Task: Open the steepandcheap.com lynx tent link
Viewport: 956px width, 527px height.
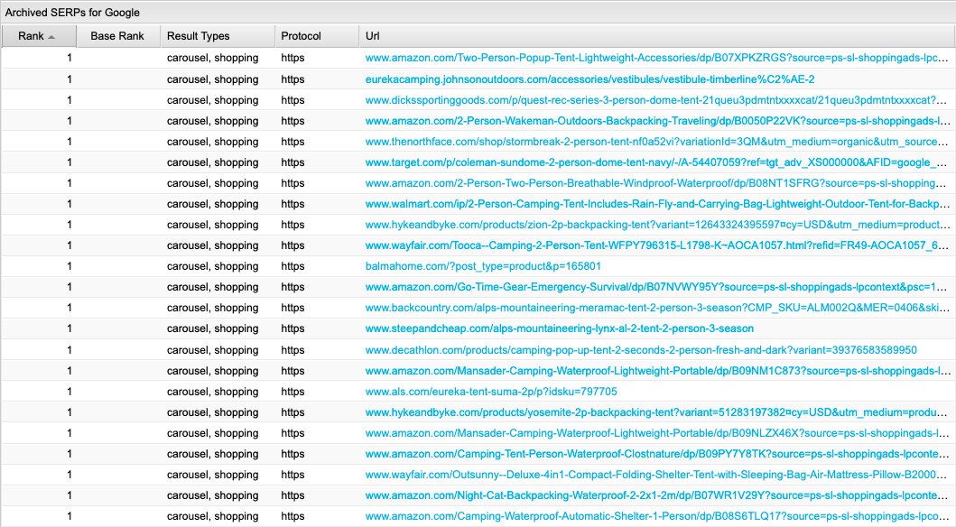Action: pos(559,328)
